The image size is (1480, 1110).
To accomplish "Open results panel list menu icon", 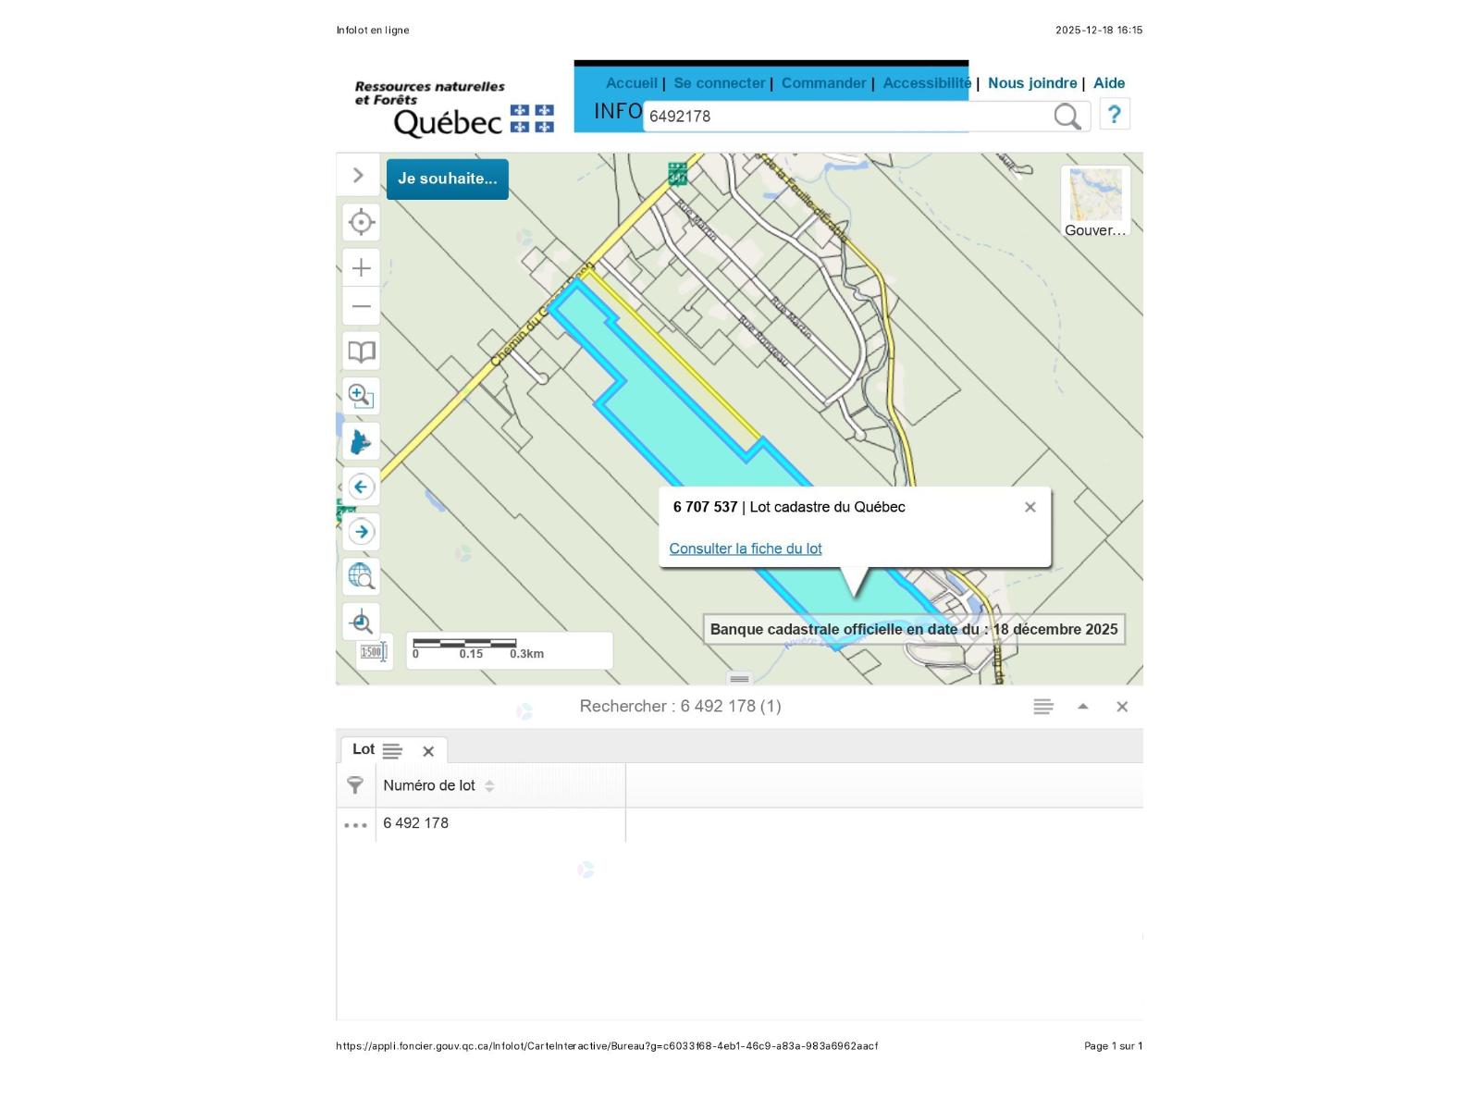I will pos(1043,707).
